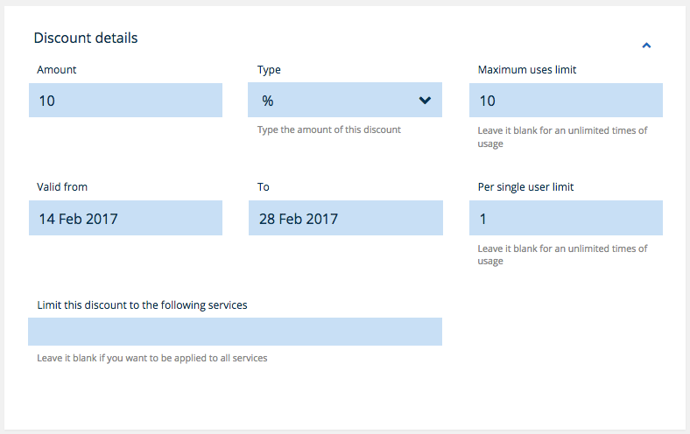
Task: Click the Per single user limit field
Action: pyautogui.click(x=566, y=219)
